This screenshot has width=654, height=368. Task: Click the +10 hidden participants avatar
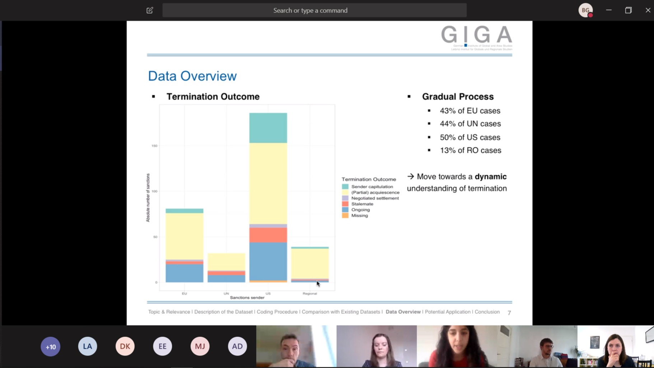tap(50, 346)
